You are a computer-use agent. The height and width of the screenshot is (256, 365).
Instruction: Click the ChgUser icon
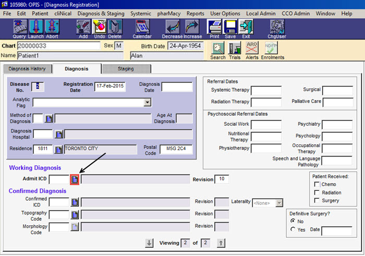[277, 27]
